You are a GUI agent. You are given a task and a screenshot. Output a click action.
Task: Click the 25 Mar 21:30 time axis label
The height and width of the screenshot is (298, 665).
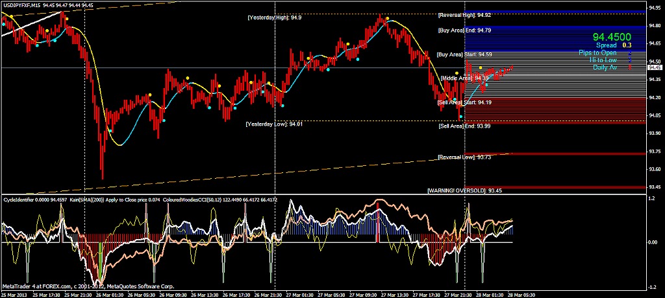(77, 294)
